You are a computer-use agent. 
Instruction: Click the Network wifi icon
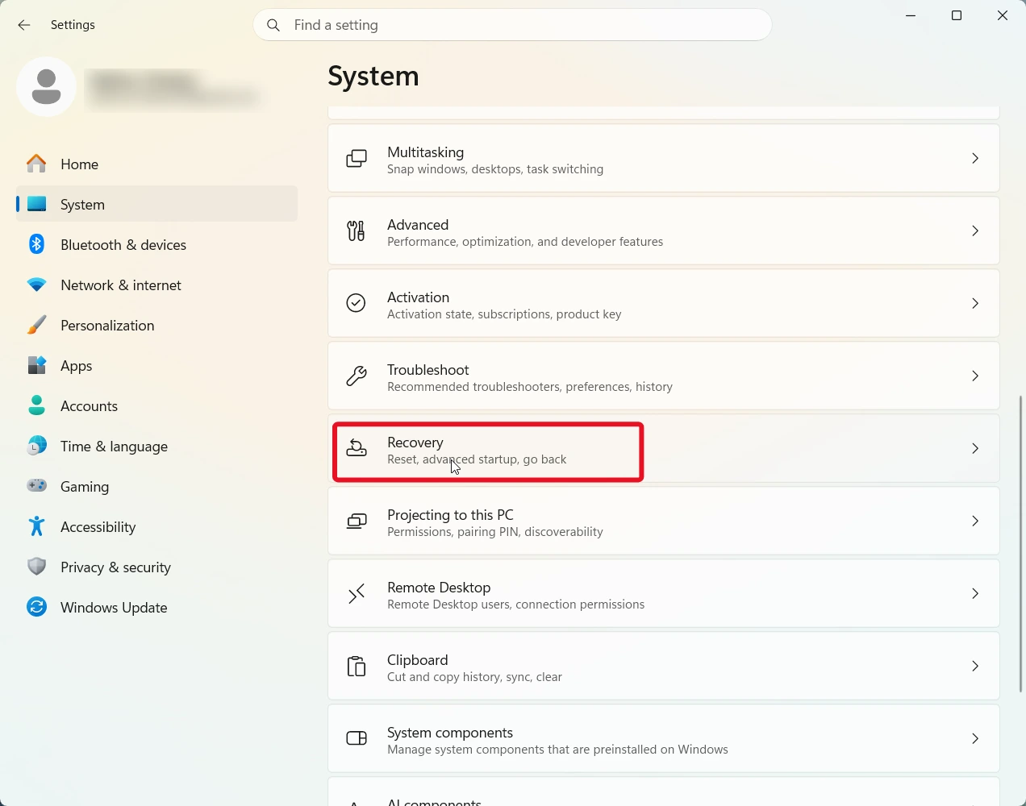tap(36, 285)
